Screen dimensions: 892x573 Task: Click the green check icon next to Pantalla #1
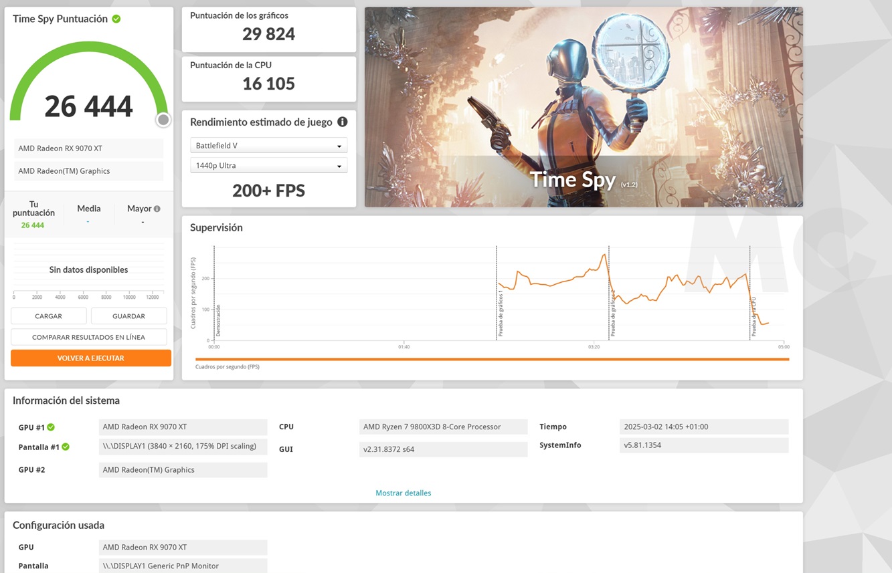pos(66,447)
